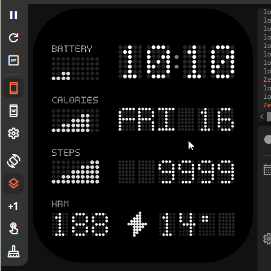This screenshot has width=271, height=271.
Task: Open the document page icon in sidebar
Action: [x=14, y=111]
